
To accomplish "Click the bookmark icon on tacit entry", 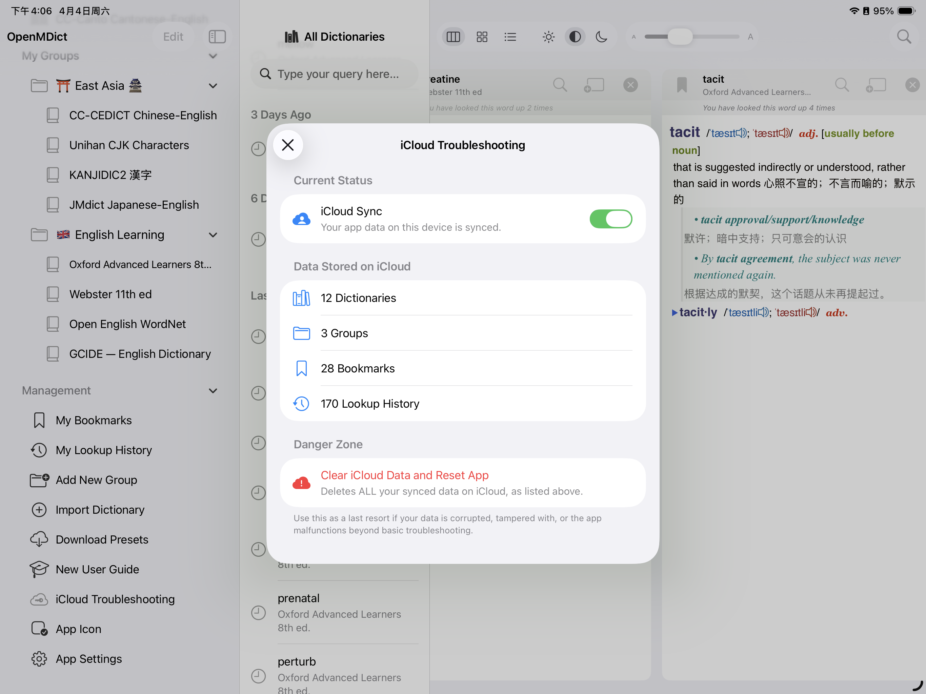I will pos(682,85).
